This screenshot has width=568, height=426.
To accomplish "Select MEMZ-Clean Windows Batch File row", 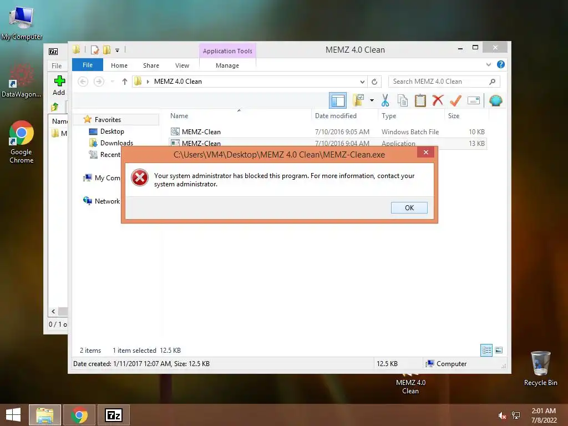I will 327,132.
